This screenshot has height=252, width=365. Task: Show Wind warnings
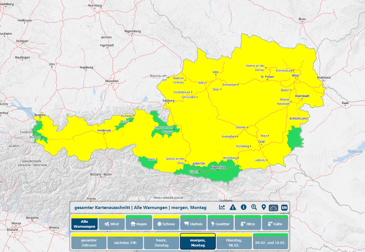click(112, 222)
